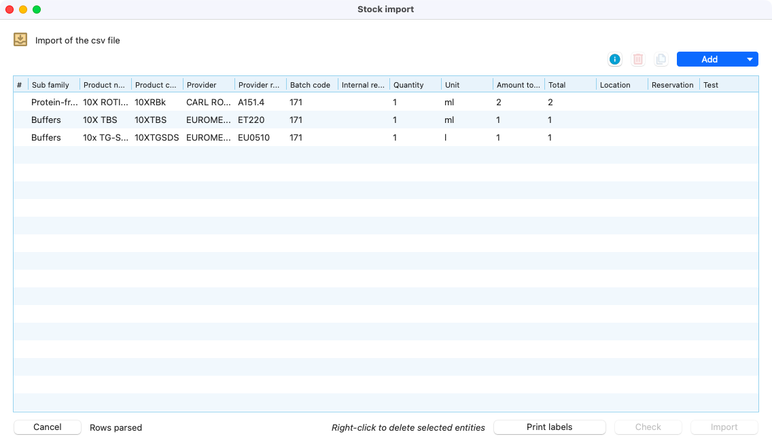
Task: Click the Unit cell showing l
Action: (468, 138)
